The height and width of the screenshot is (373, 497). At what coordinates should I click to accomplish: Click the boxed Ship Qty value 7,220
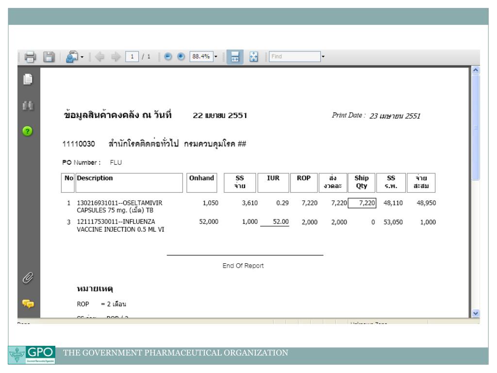click(362, 203)
